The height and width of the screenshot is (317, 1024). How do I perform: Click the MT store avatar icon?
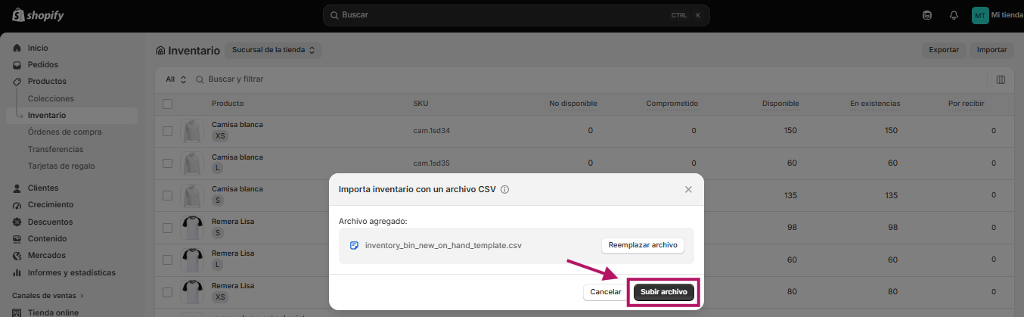tap(980, 15)
